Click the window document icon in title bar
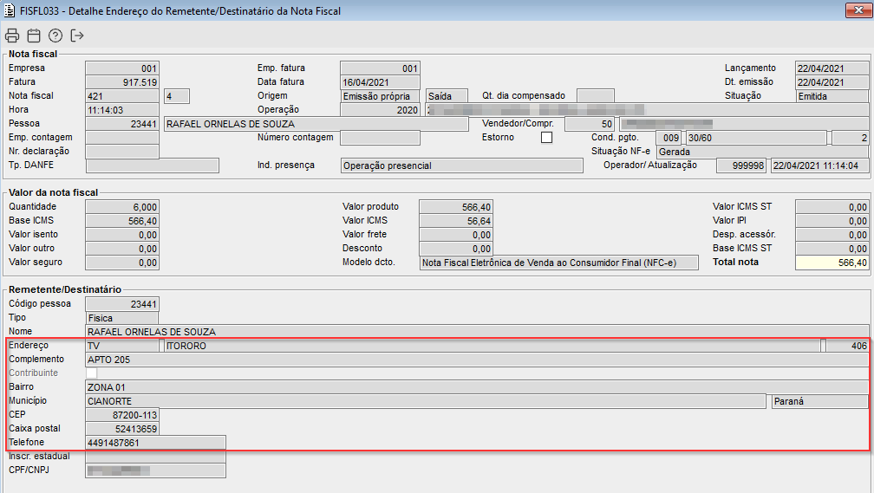Image resolution: width=874 pixels, height=493 pixels. pos(10,10)
